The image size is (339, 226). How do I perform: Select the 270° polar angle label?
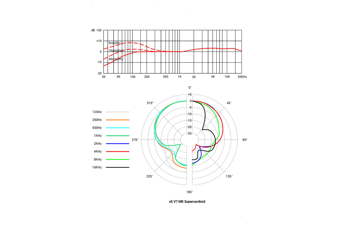136,140
